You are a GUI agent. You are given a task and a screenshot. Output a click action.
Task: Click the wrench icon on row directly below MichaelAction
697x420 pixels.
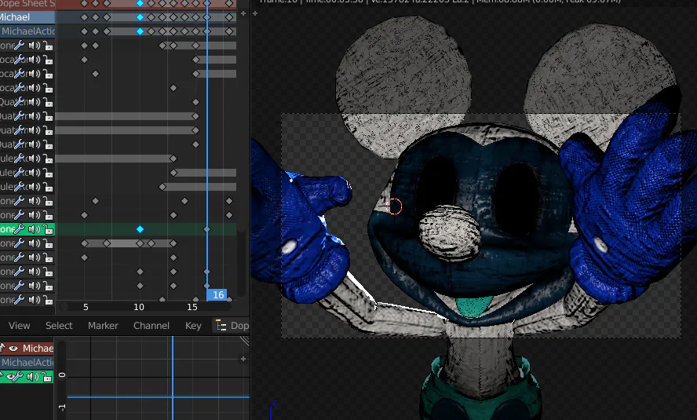(19, 46)
